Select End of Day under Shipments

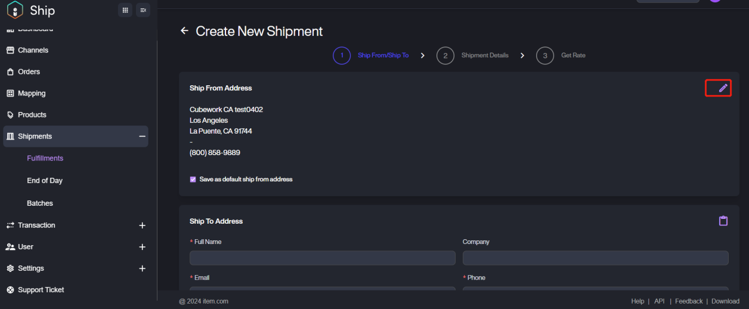pos(45,181)
